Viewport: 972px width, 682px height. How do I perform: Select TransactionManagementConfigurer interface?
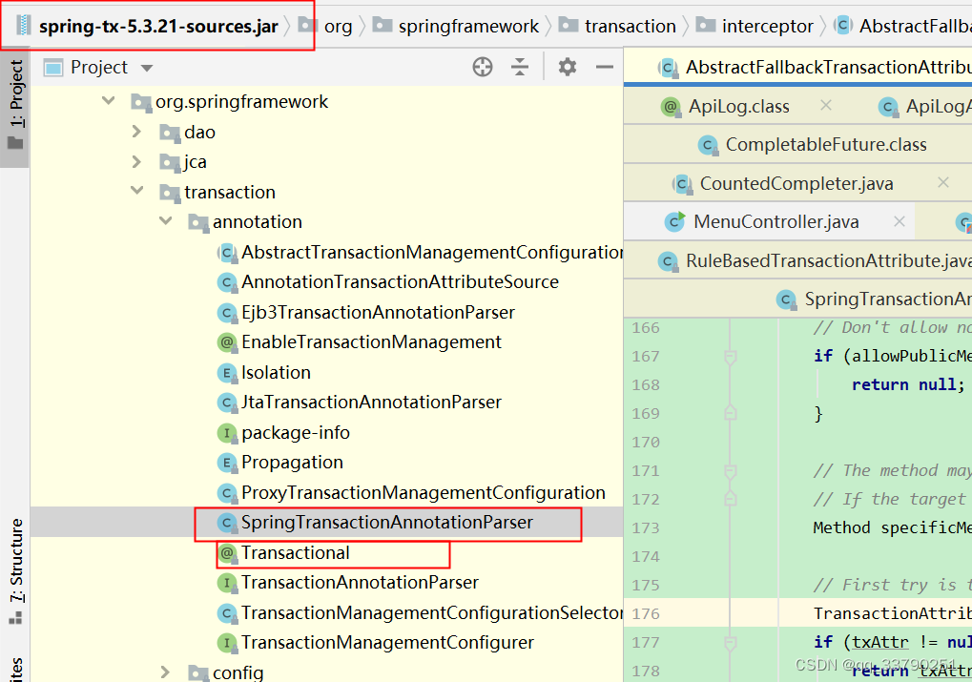(376, 643)
